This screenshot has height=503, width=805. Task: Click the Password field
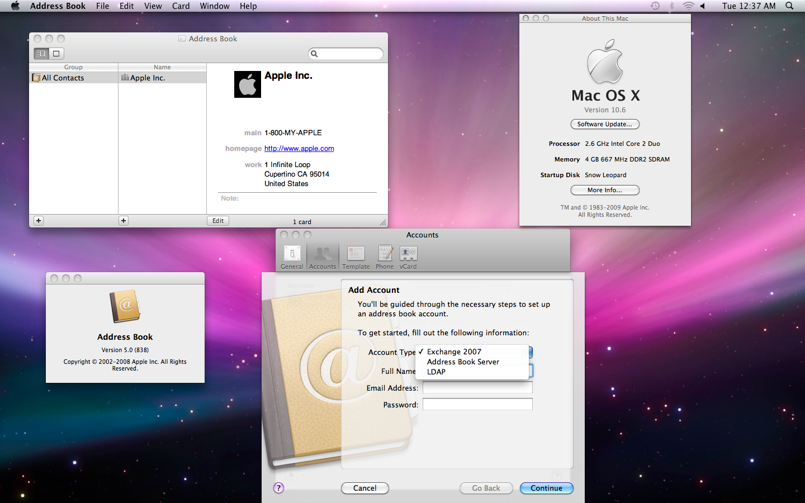[477, 404]
